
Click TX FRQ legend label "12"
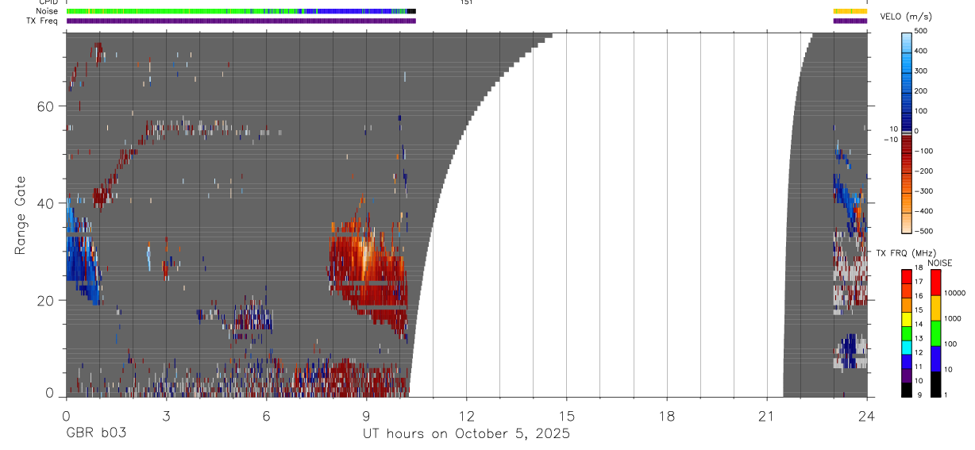918,352
